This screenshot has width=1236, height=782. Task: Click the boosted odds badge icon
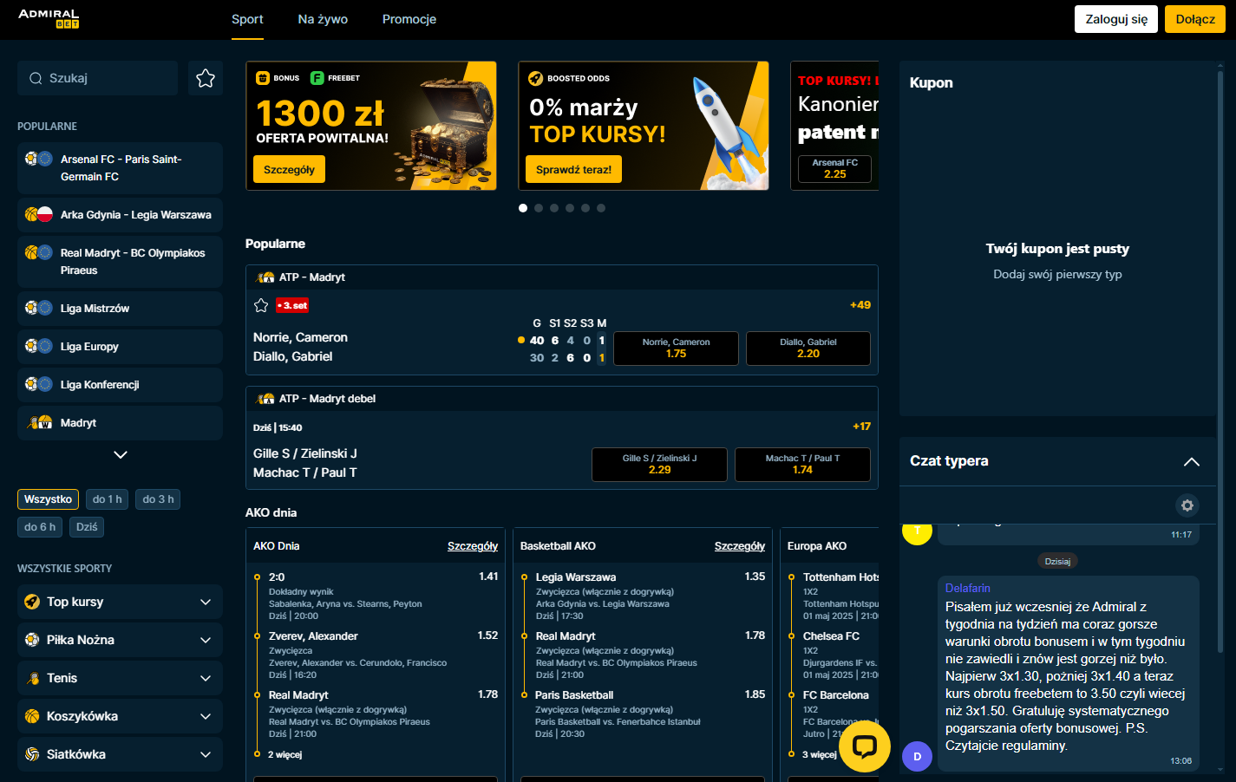(536, 78)
